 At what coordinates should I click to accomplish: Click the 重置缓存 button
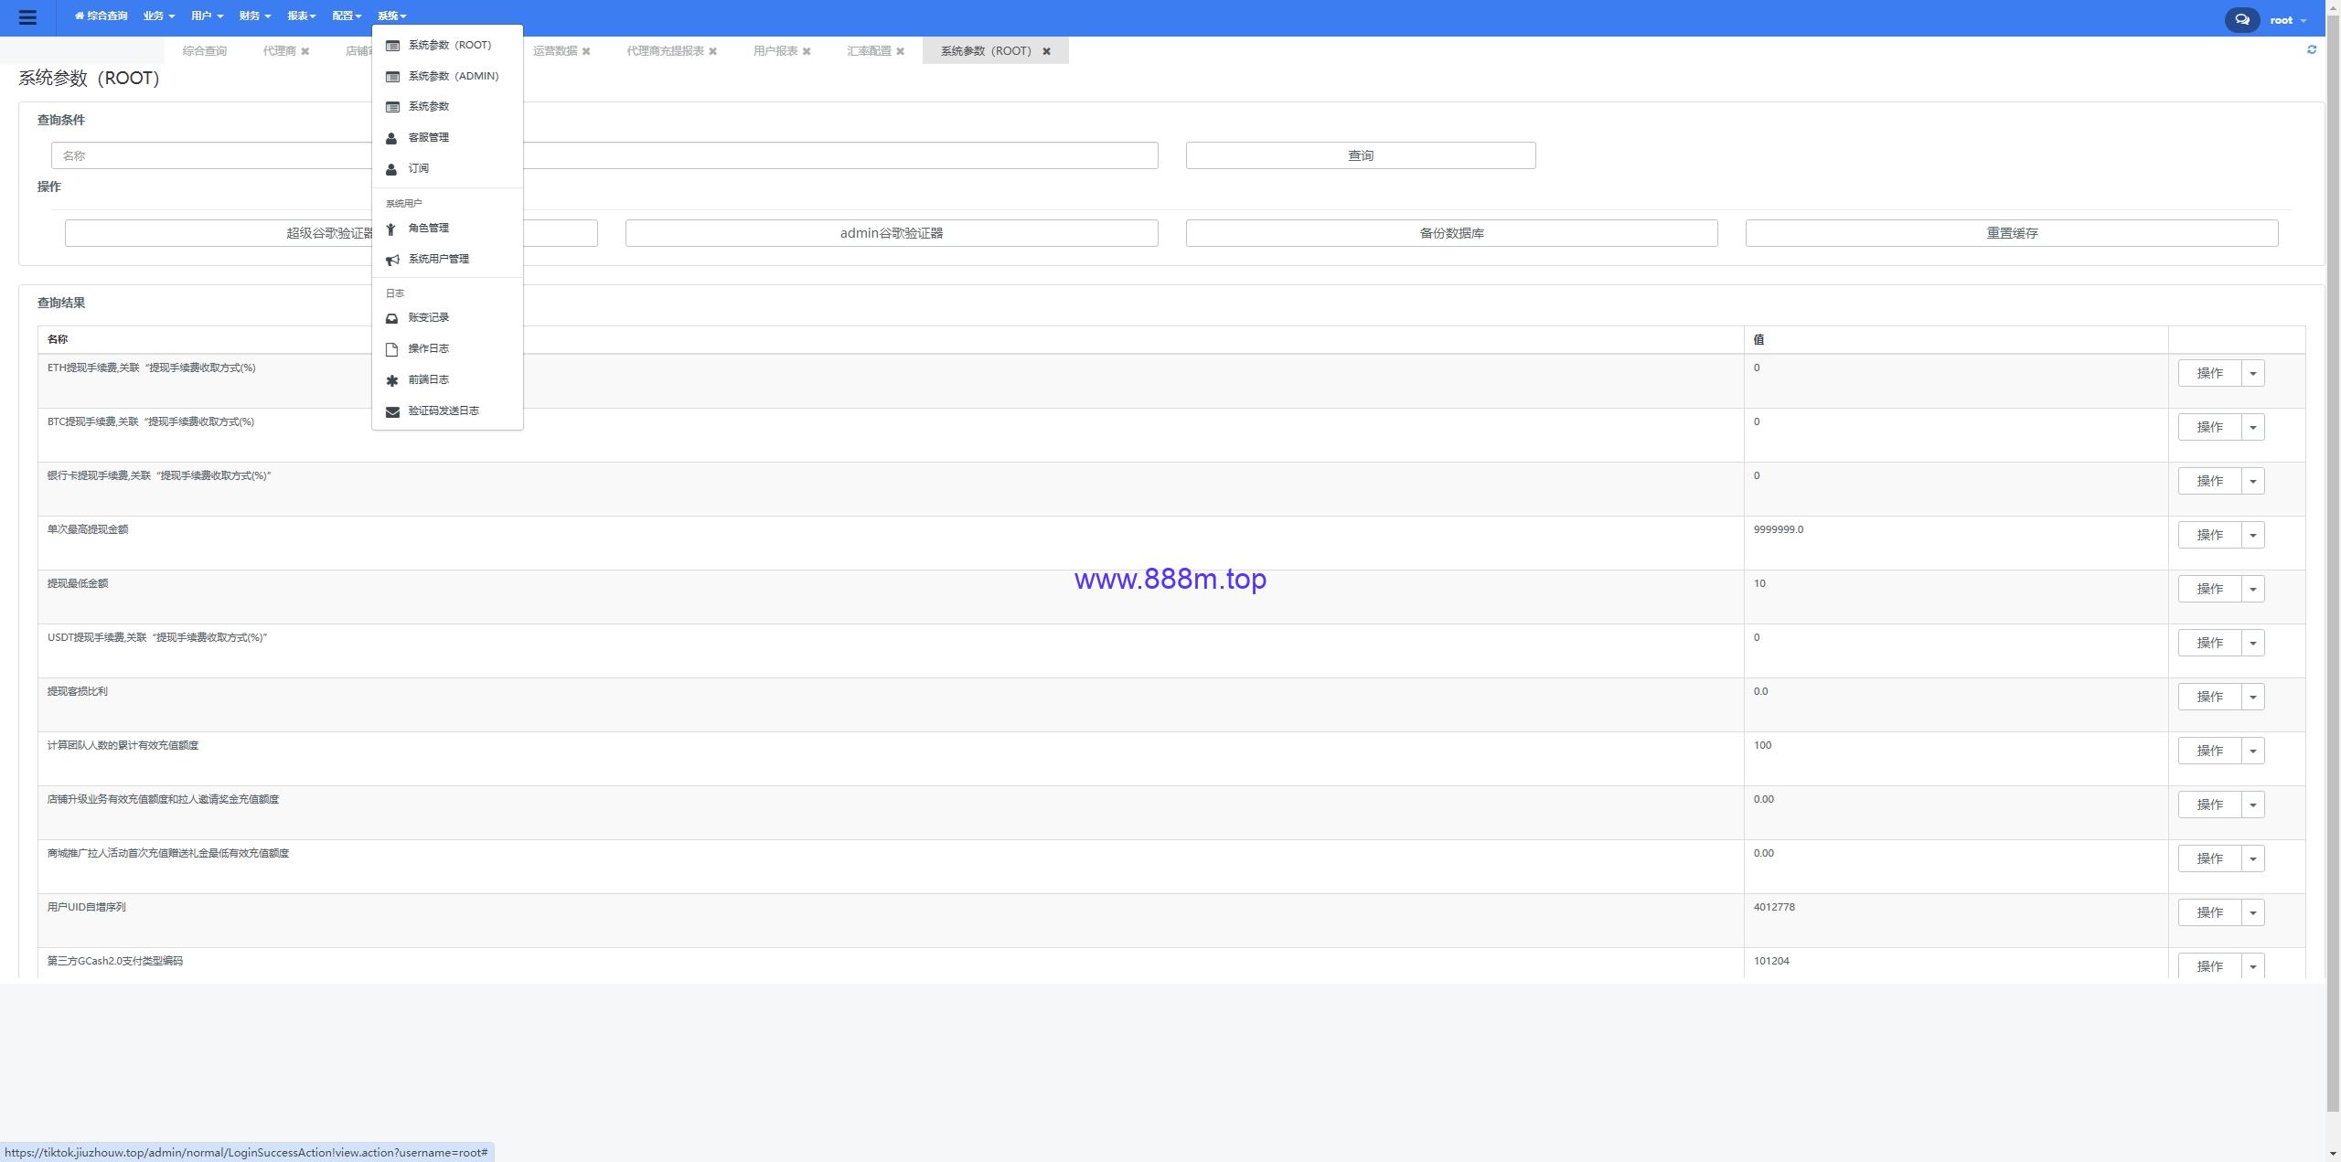(x=2012, y=233)
